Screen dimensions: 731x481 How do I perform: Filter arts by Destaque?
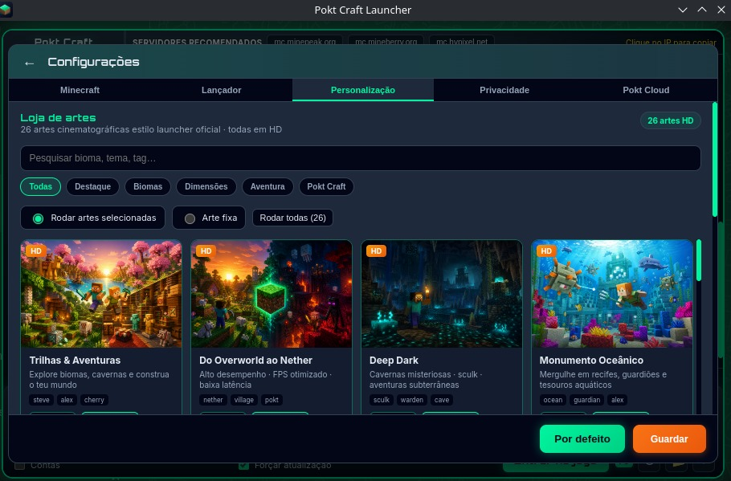92,186
